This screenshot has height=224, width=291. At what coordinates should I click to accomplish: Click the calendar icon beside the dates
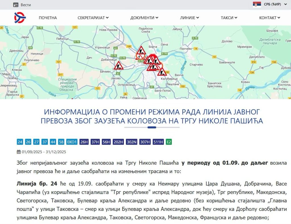[x=19, y=152]
